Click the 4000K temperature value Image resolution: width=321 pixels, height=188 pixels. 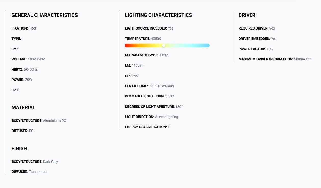(x=156, y=39)
